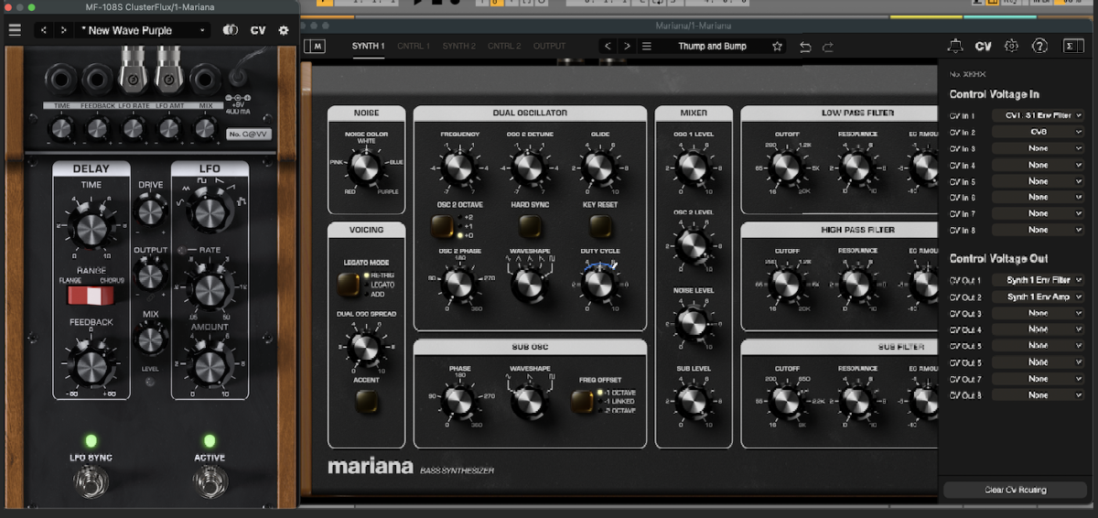Click Noise Color knob

click(364, 168)
